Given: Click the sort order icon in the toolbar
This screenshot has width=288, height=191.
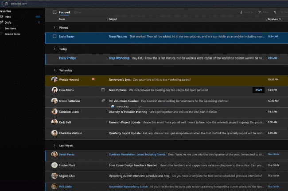Looking at the screenshot, I should click(x=275, y=12).
